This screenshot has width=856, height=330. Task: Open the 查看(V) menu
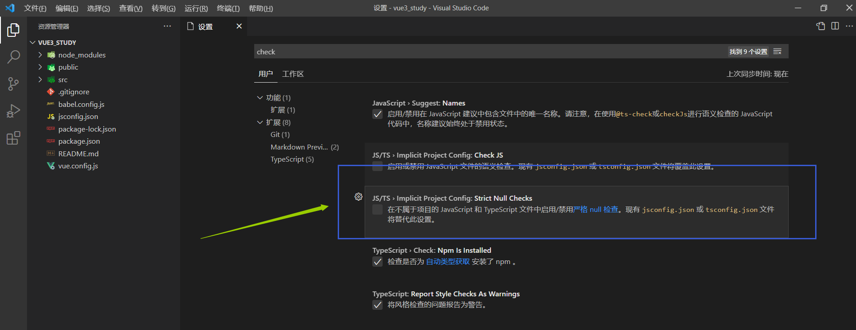[x=131, y=8]
